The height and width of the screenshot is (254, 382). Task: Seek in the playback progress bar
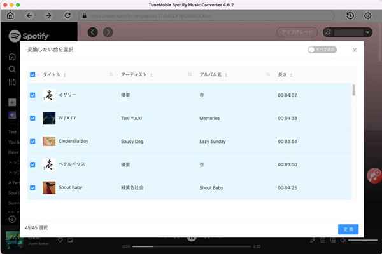pyautogui.click(x=192, y=246)
